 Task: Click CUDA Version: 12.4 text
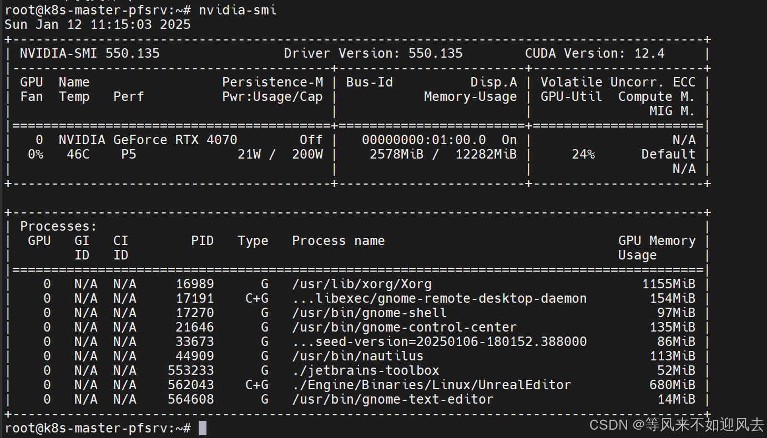coord(595,53)
